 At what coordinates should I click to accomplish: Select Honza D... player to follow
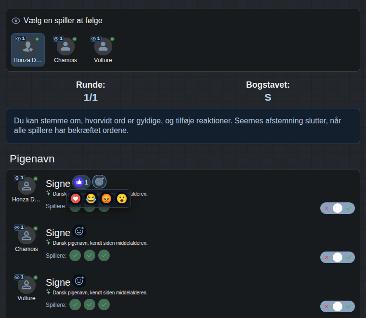pyautogui.click(x=28, y=50)
